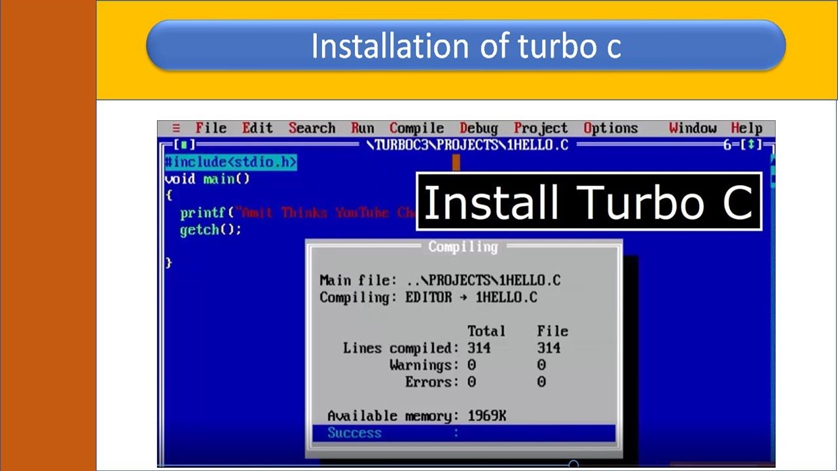Click the Main file path ..\PROJECTS\1HELLO.C
This screenshot has height=471, width=838.
pyautogui.click(x=483, y=280)
